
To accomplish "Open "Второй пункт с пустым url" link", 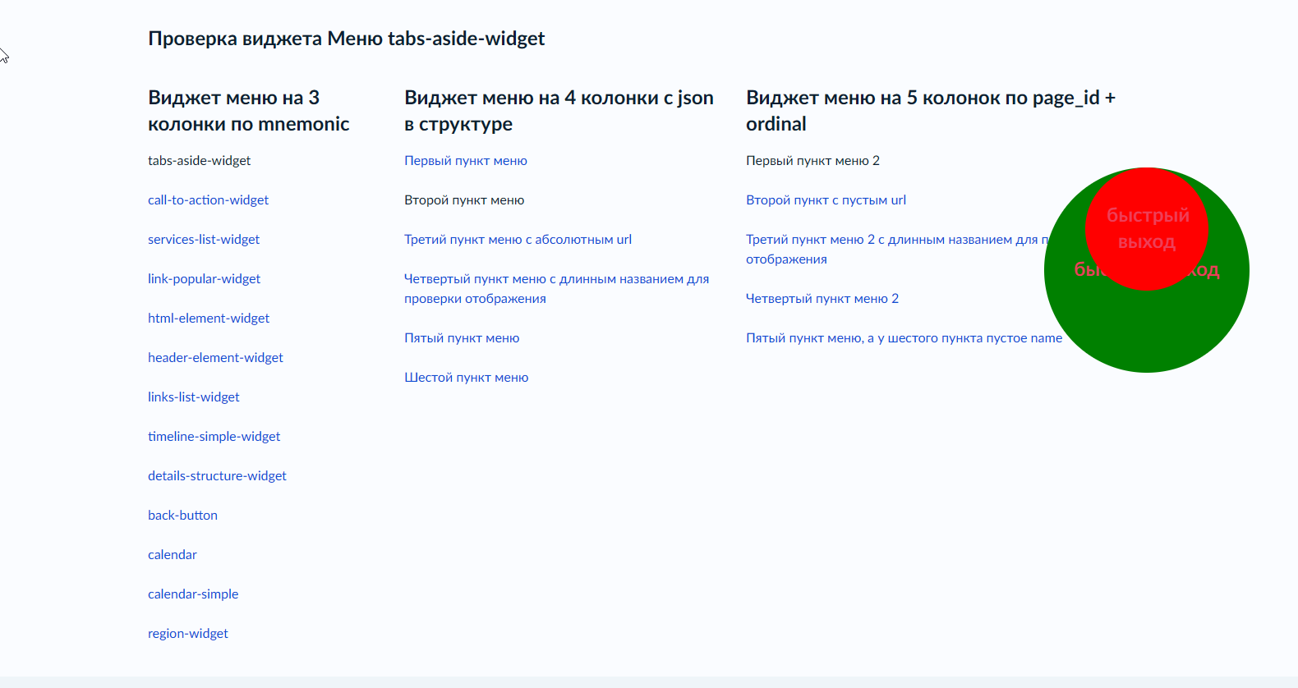I will (x=826, y=200).
